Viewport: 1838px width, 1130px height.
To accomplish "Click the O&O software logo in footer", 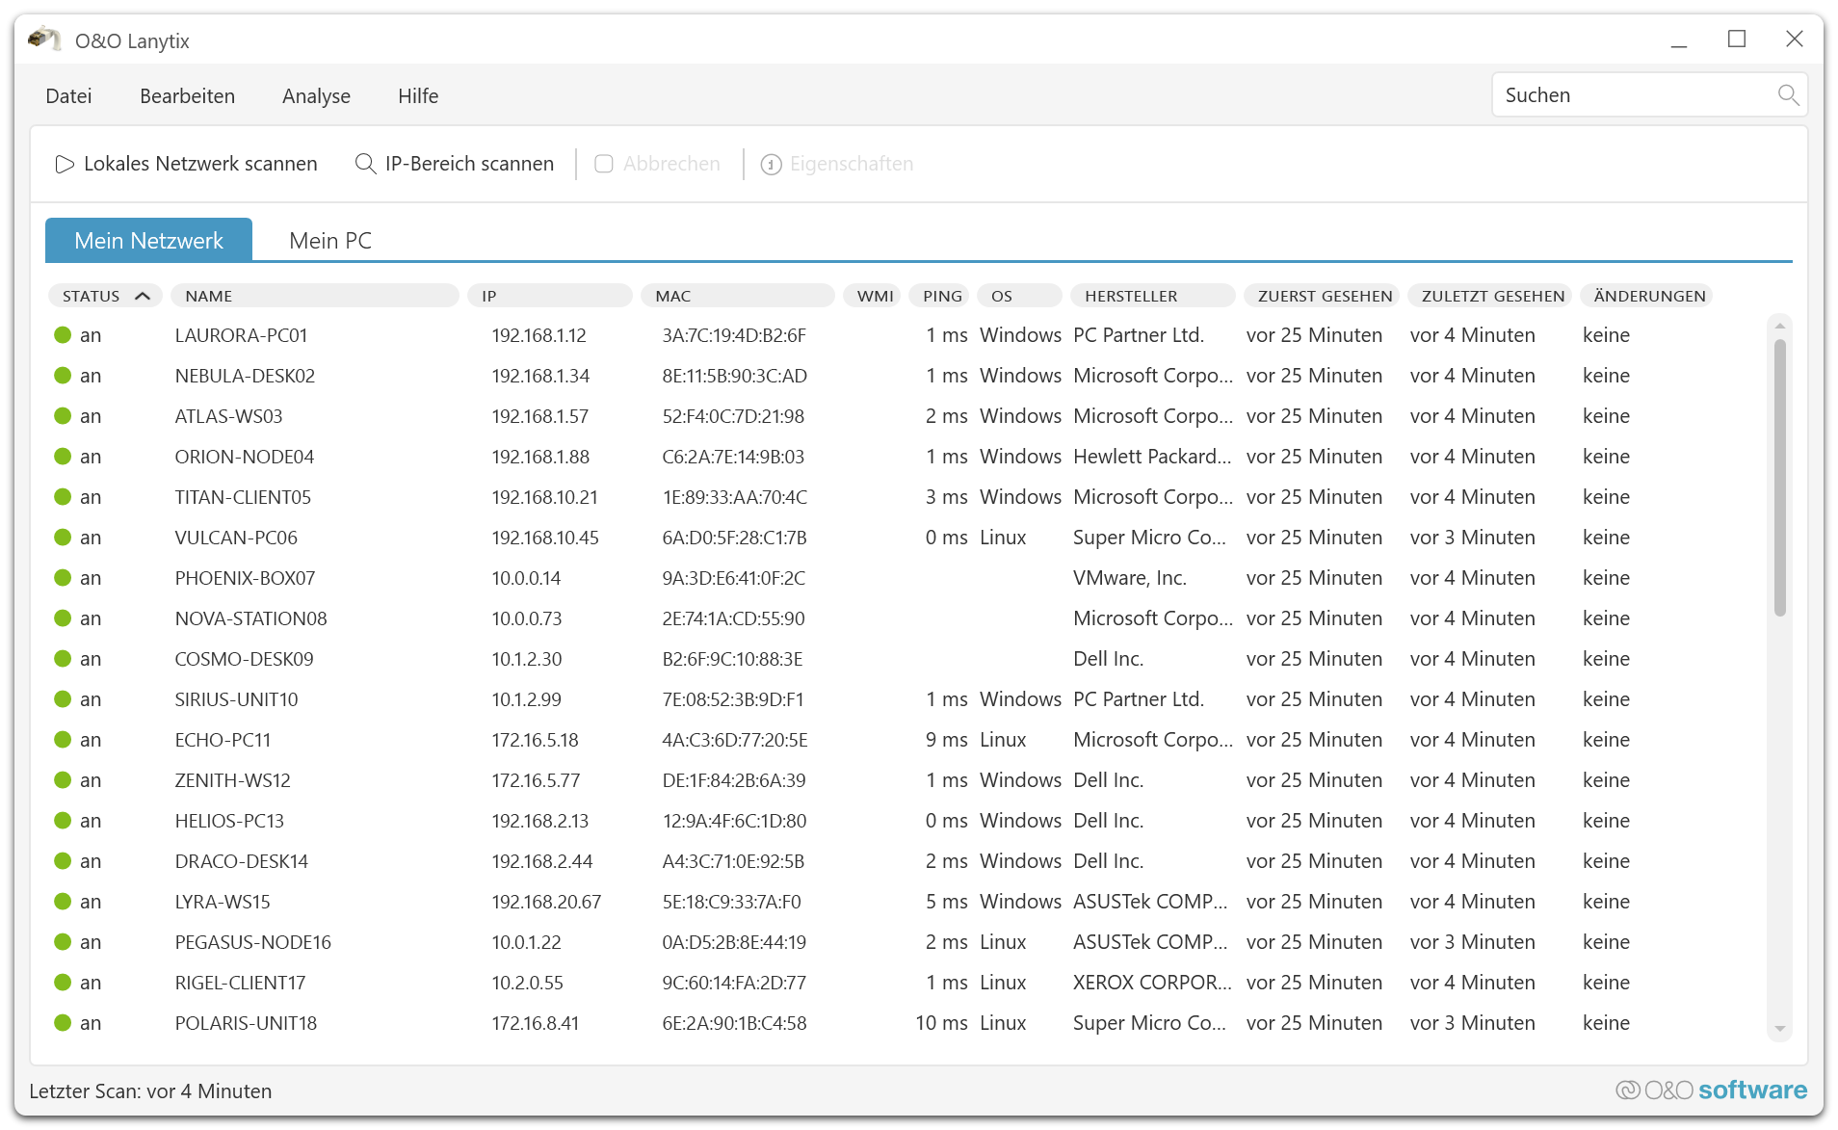I will pos(1711,1090).
